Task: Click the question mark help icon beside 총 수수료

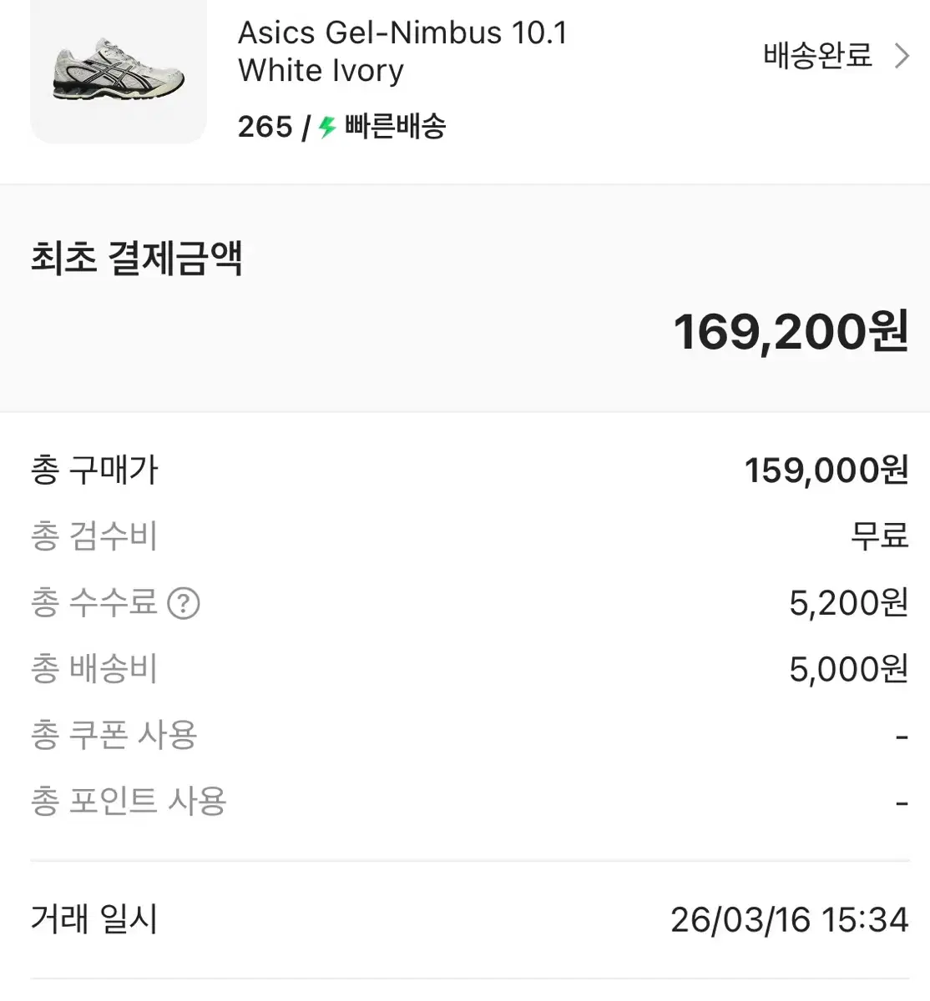Action: click(x=184, y=603)
